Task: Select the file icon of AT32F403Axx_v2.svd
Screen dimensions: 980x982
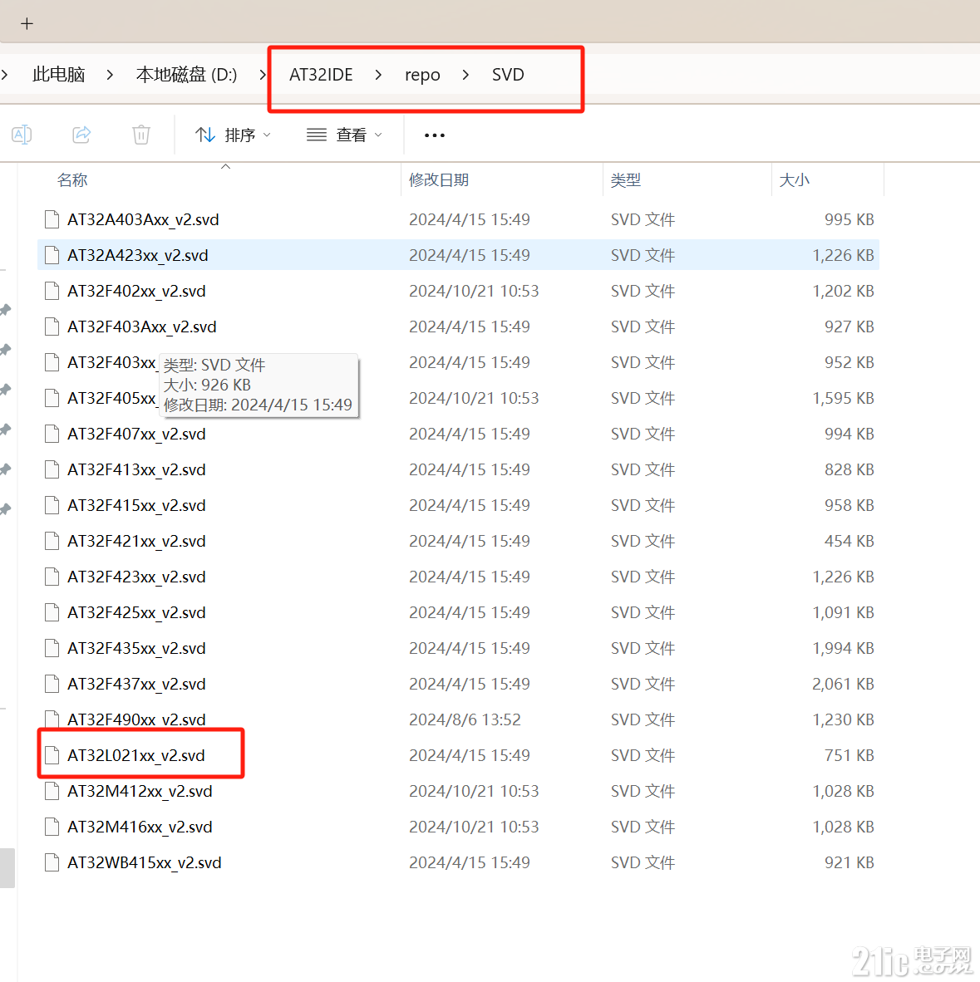Action: pos(52,327)
